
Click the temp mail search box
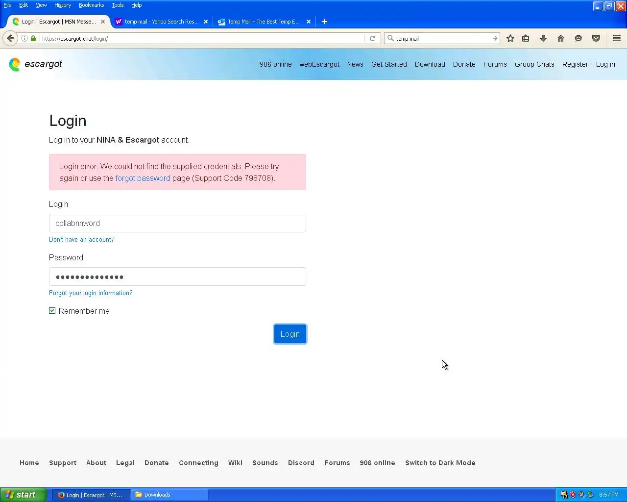click(x=442, y=38)
